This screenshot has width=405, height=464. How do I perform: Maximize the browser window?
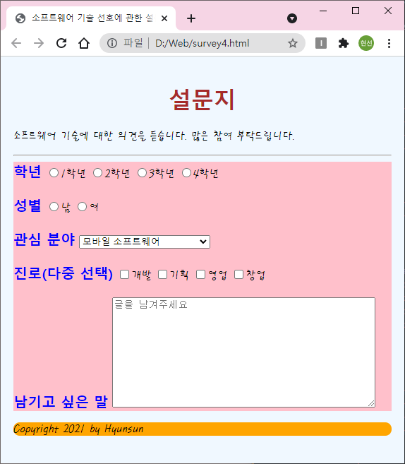[x=356, y=11]
